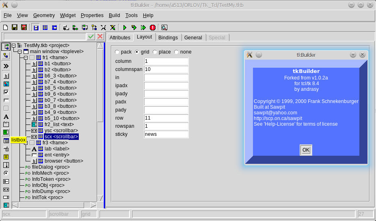Select the InfoDump <proc> tree item
This screenshot has width=376, height=221.
coord(51,191)
